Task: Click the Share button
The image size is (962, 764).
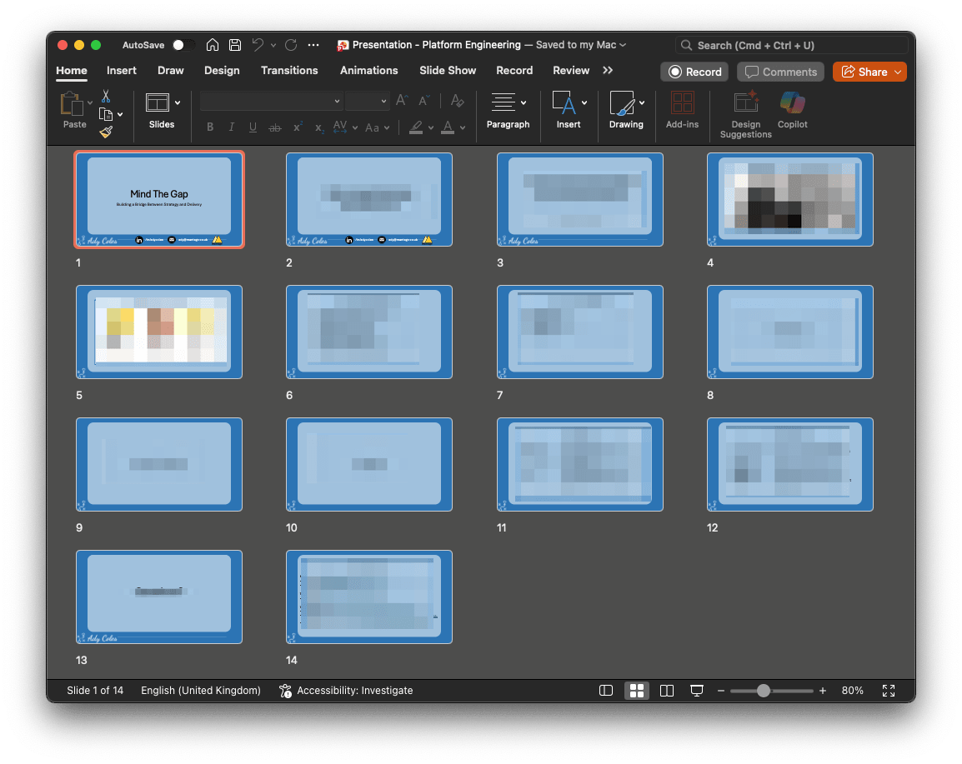Action: click(869, 72)
